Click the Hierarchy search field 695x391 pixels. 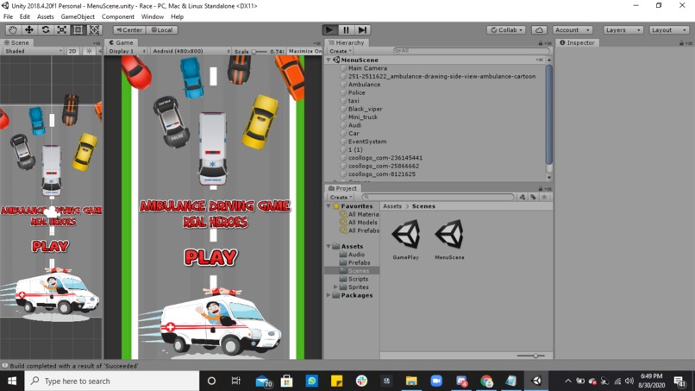(472, 51)
